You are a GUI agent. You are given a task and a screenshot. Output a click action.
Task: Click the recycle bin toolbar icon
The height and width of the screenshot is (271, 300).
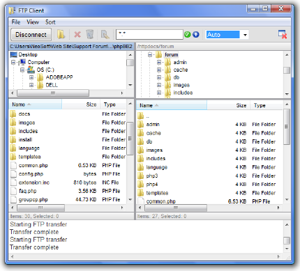(x=90, y=34)
